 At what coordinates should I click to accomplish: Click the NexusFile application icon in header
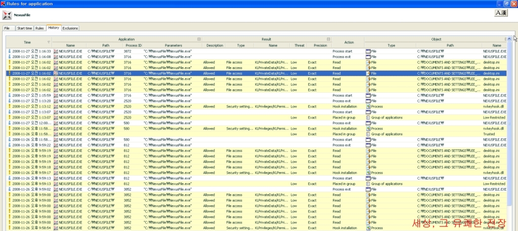coord(7,15)
